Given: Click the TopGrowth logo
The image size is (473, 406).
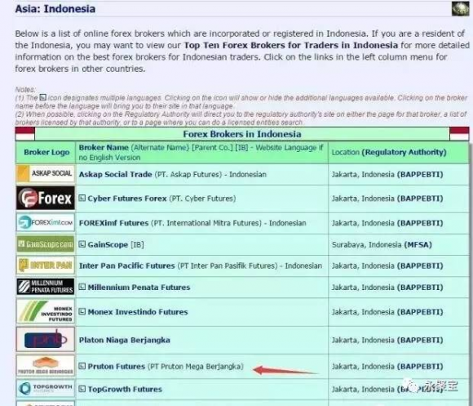Looking at the screenshot, I should point(45,389).
